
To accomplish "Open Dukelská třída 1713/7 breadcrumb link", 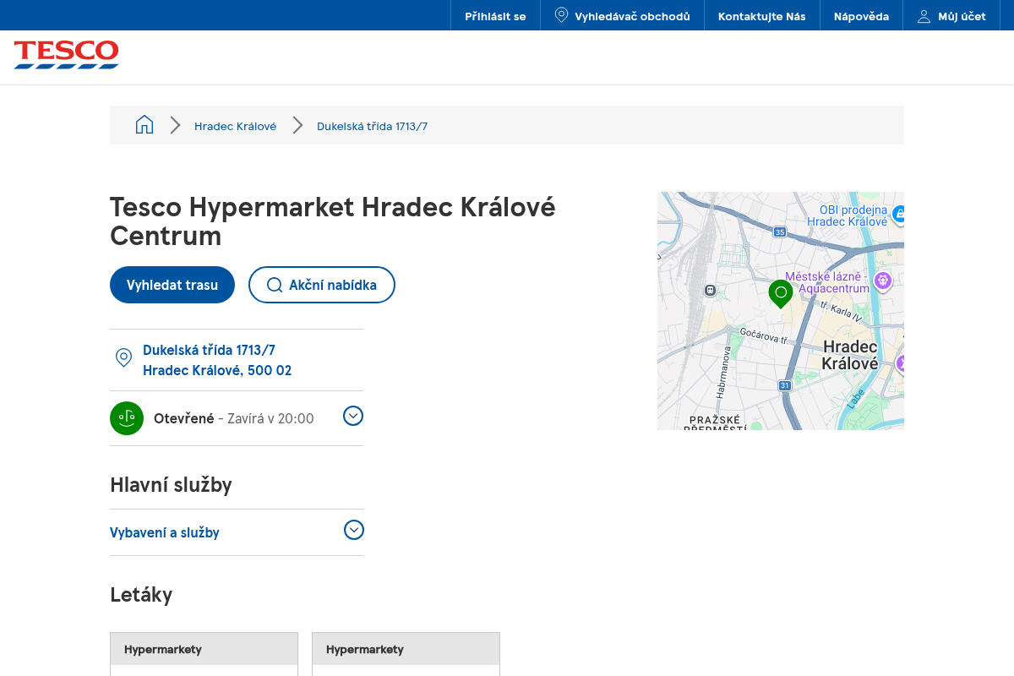I will click(372, 126).
